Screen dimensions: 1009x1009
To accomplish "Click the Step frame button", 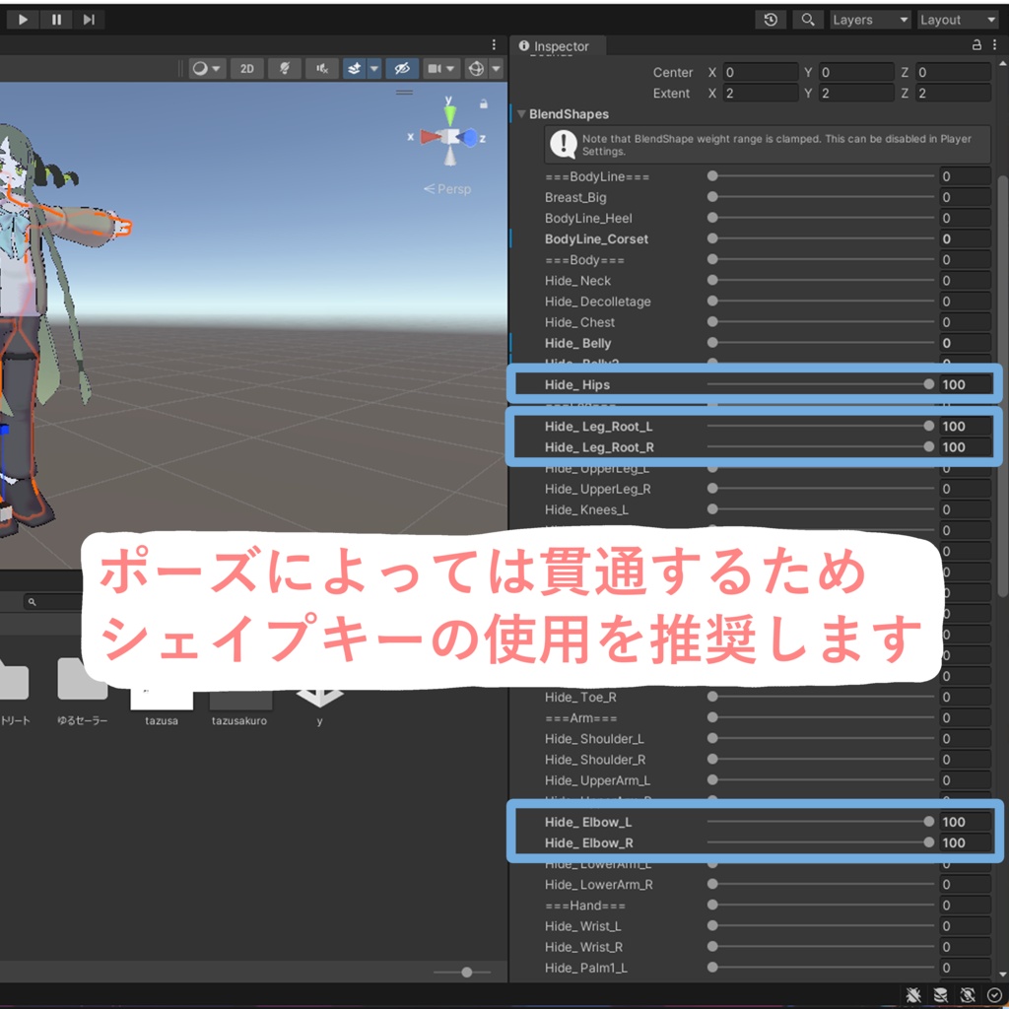I will coord(89,20).
